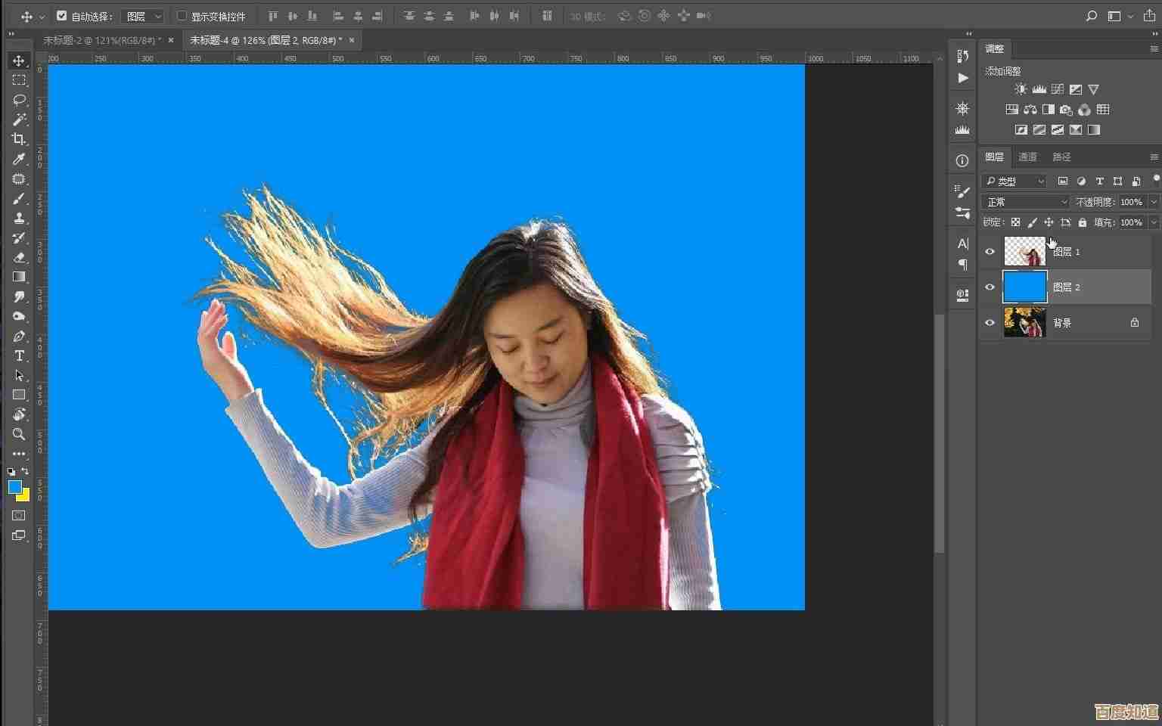Screen dimensions: 1162x726
Task: Select the Horizontal Type tool
Action: coord(19,355)
